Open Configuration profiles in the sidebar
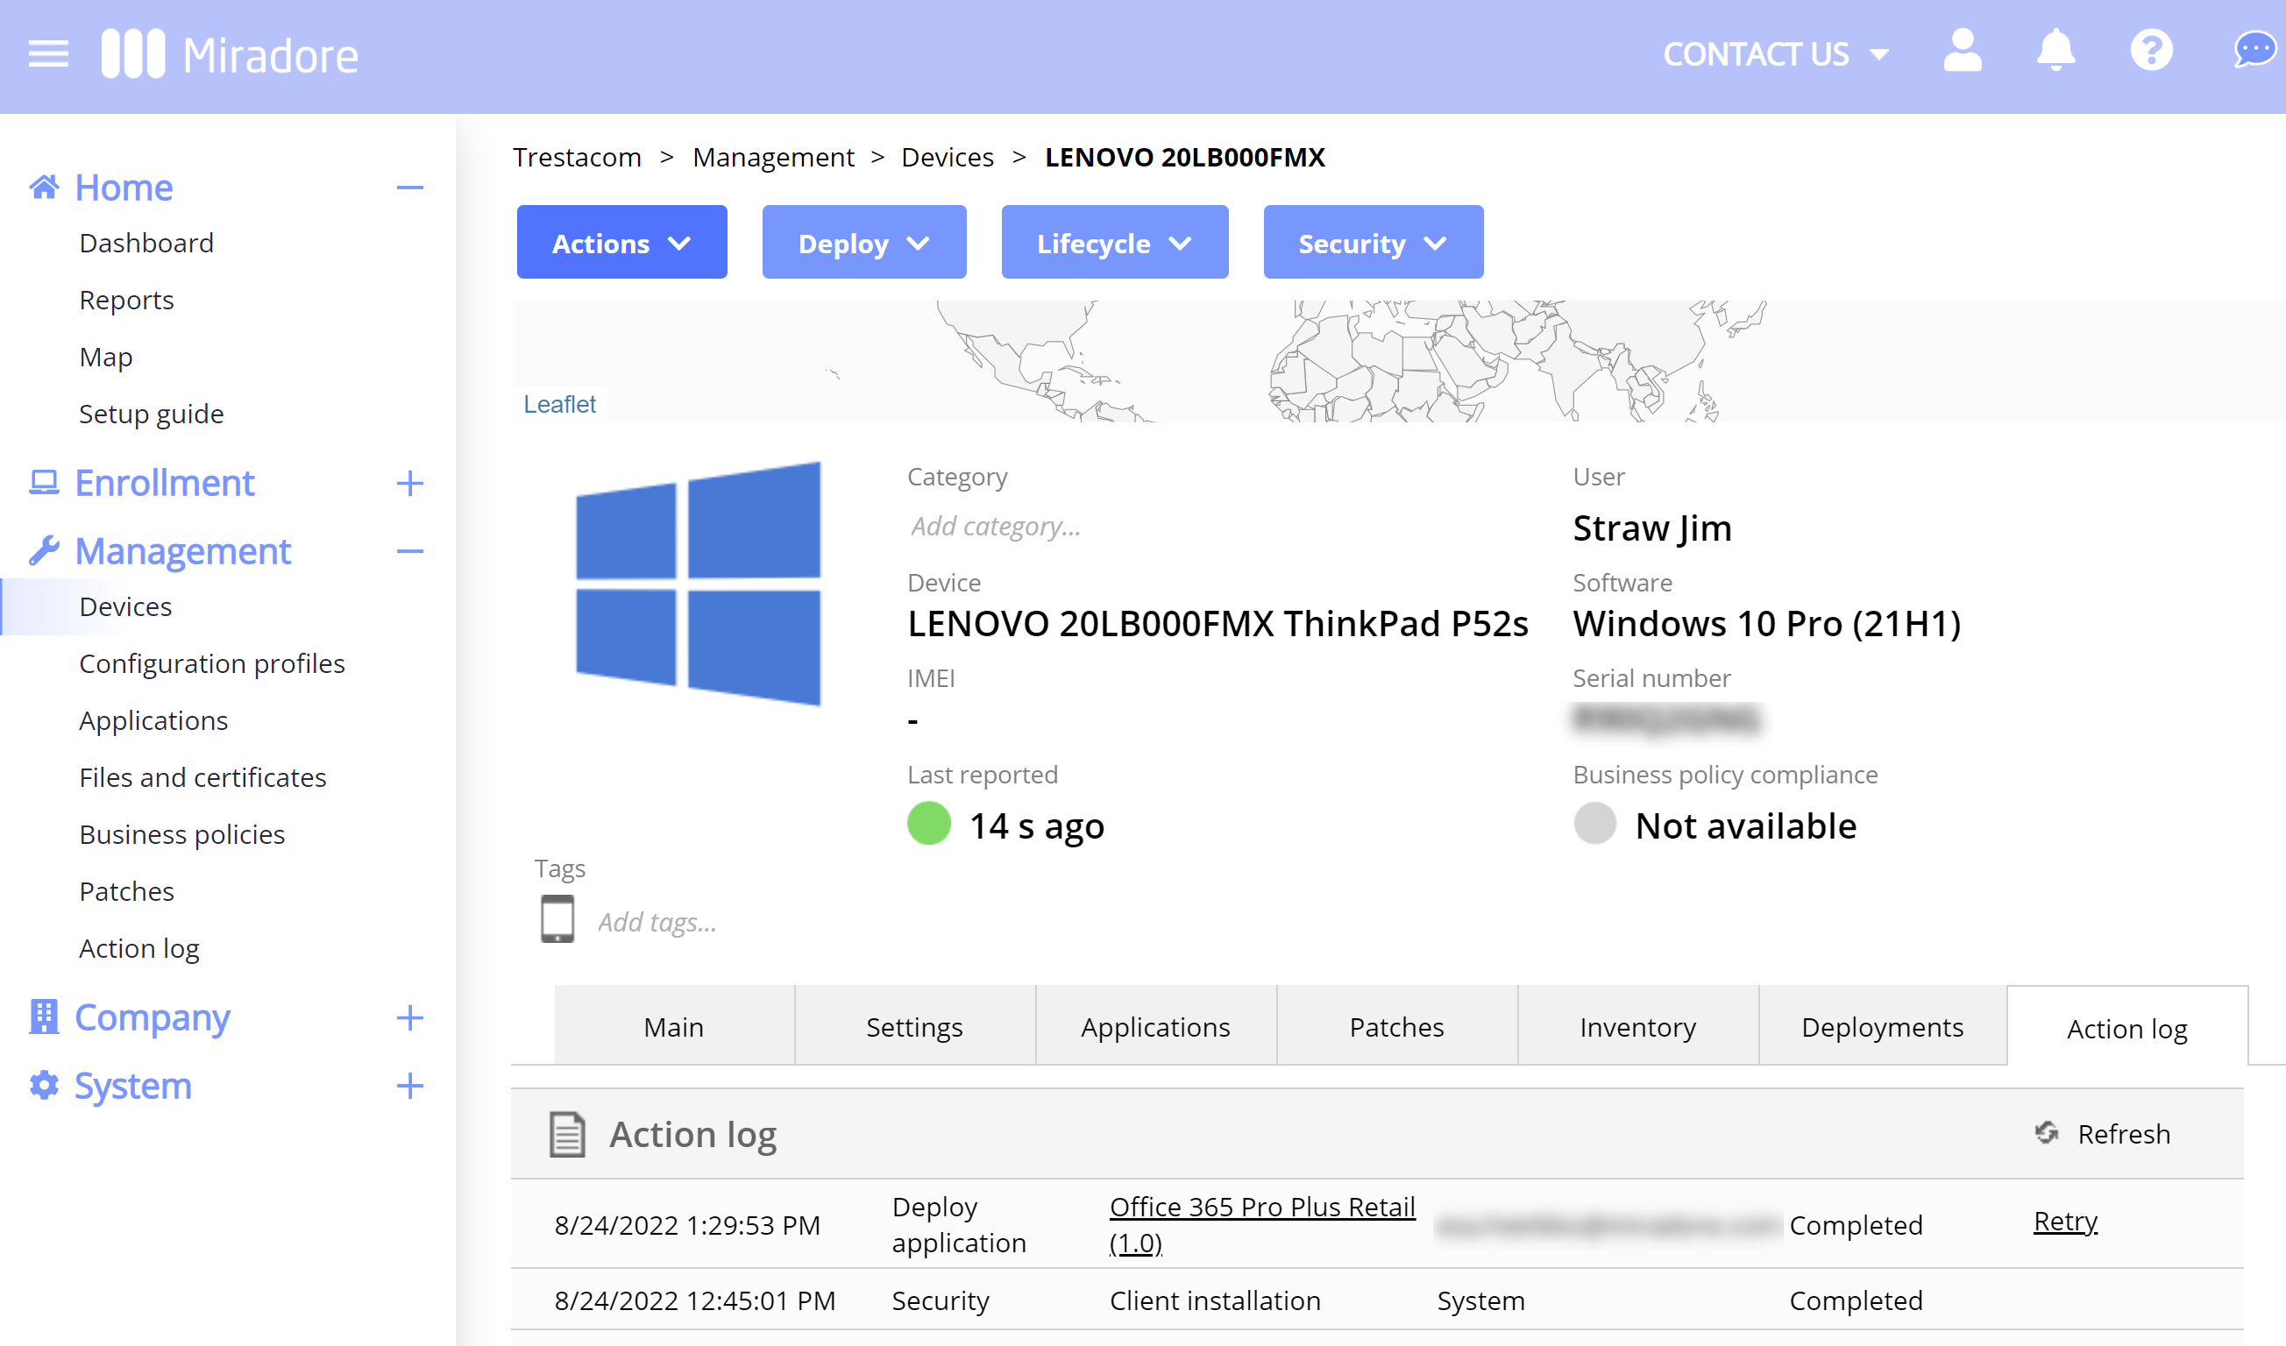 pos(211,663)
